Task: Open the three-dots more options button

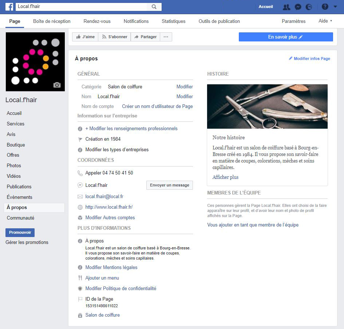Action: [166, 37]
